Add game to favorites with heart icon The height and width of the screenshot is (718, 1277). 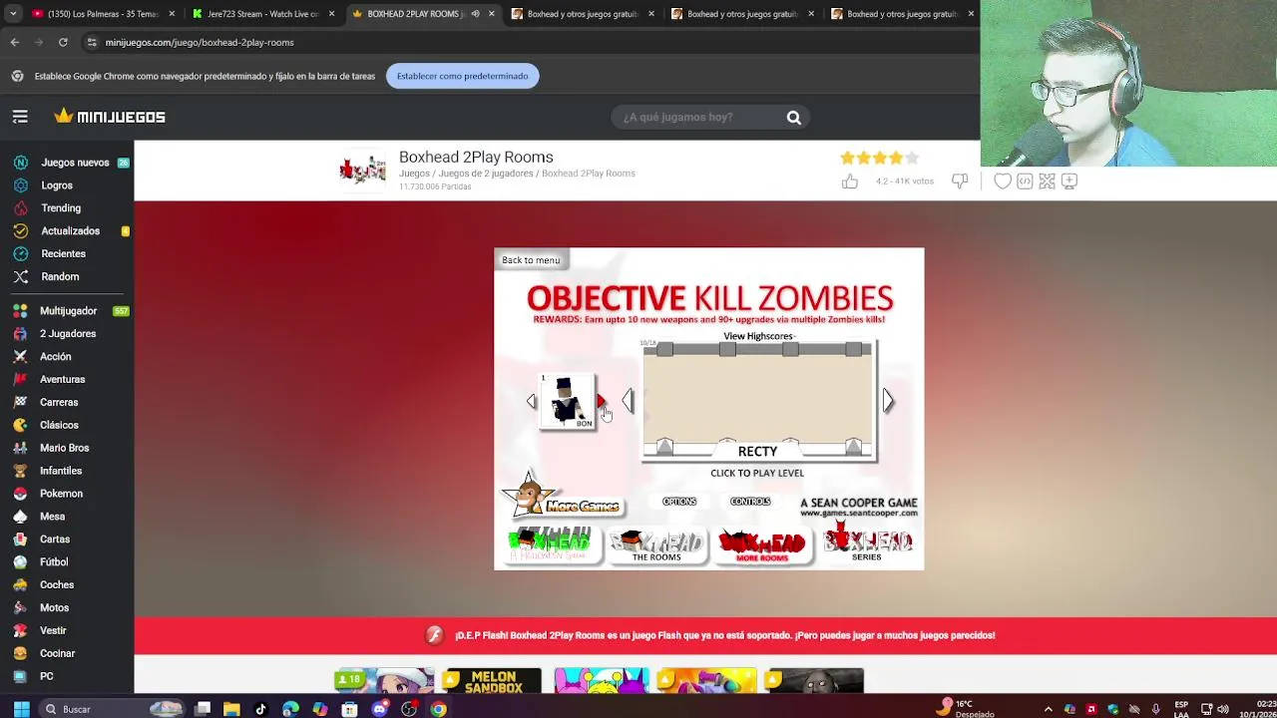[1003, 181]
